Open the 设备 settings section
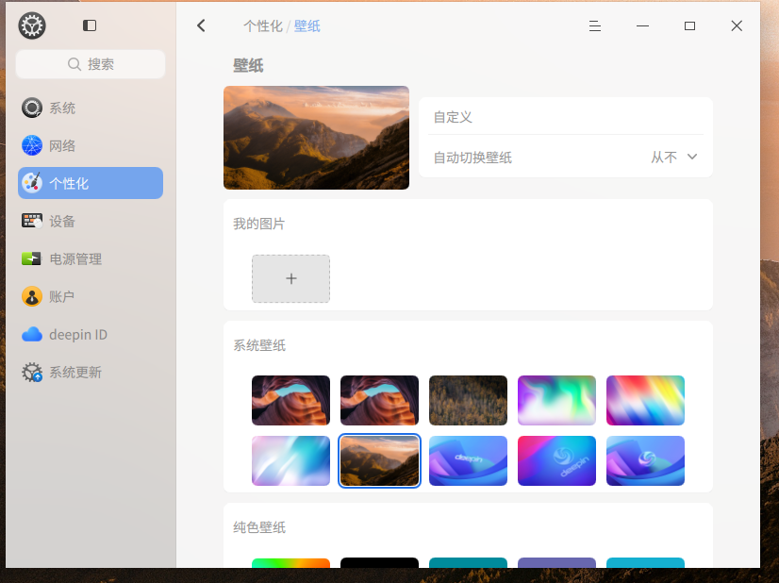The width and height of the screenshot is (779, 583). tap(91, 221)
